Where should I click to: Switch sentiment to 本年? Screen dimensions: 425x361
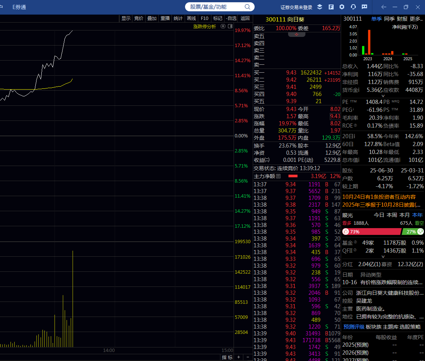coord(417,215)
